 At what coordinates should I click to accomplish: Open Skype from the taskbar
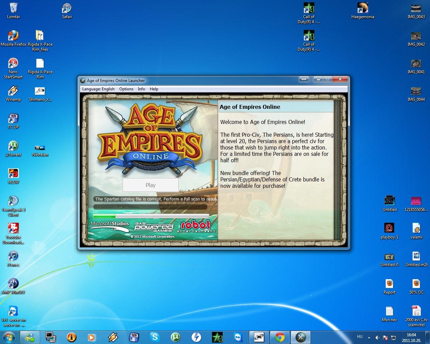point(155,337)
